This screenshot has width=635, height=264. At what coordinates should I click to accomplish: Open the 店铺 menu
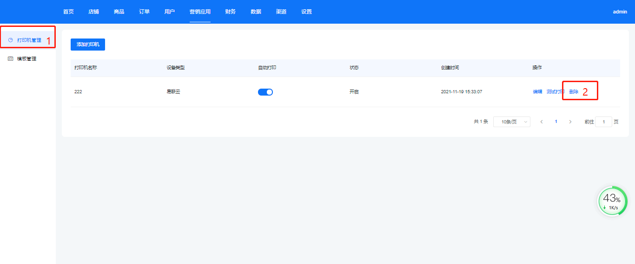coord(93,12)
